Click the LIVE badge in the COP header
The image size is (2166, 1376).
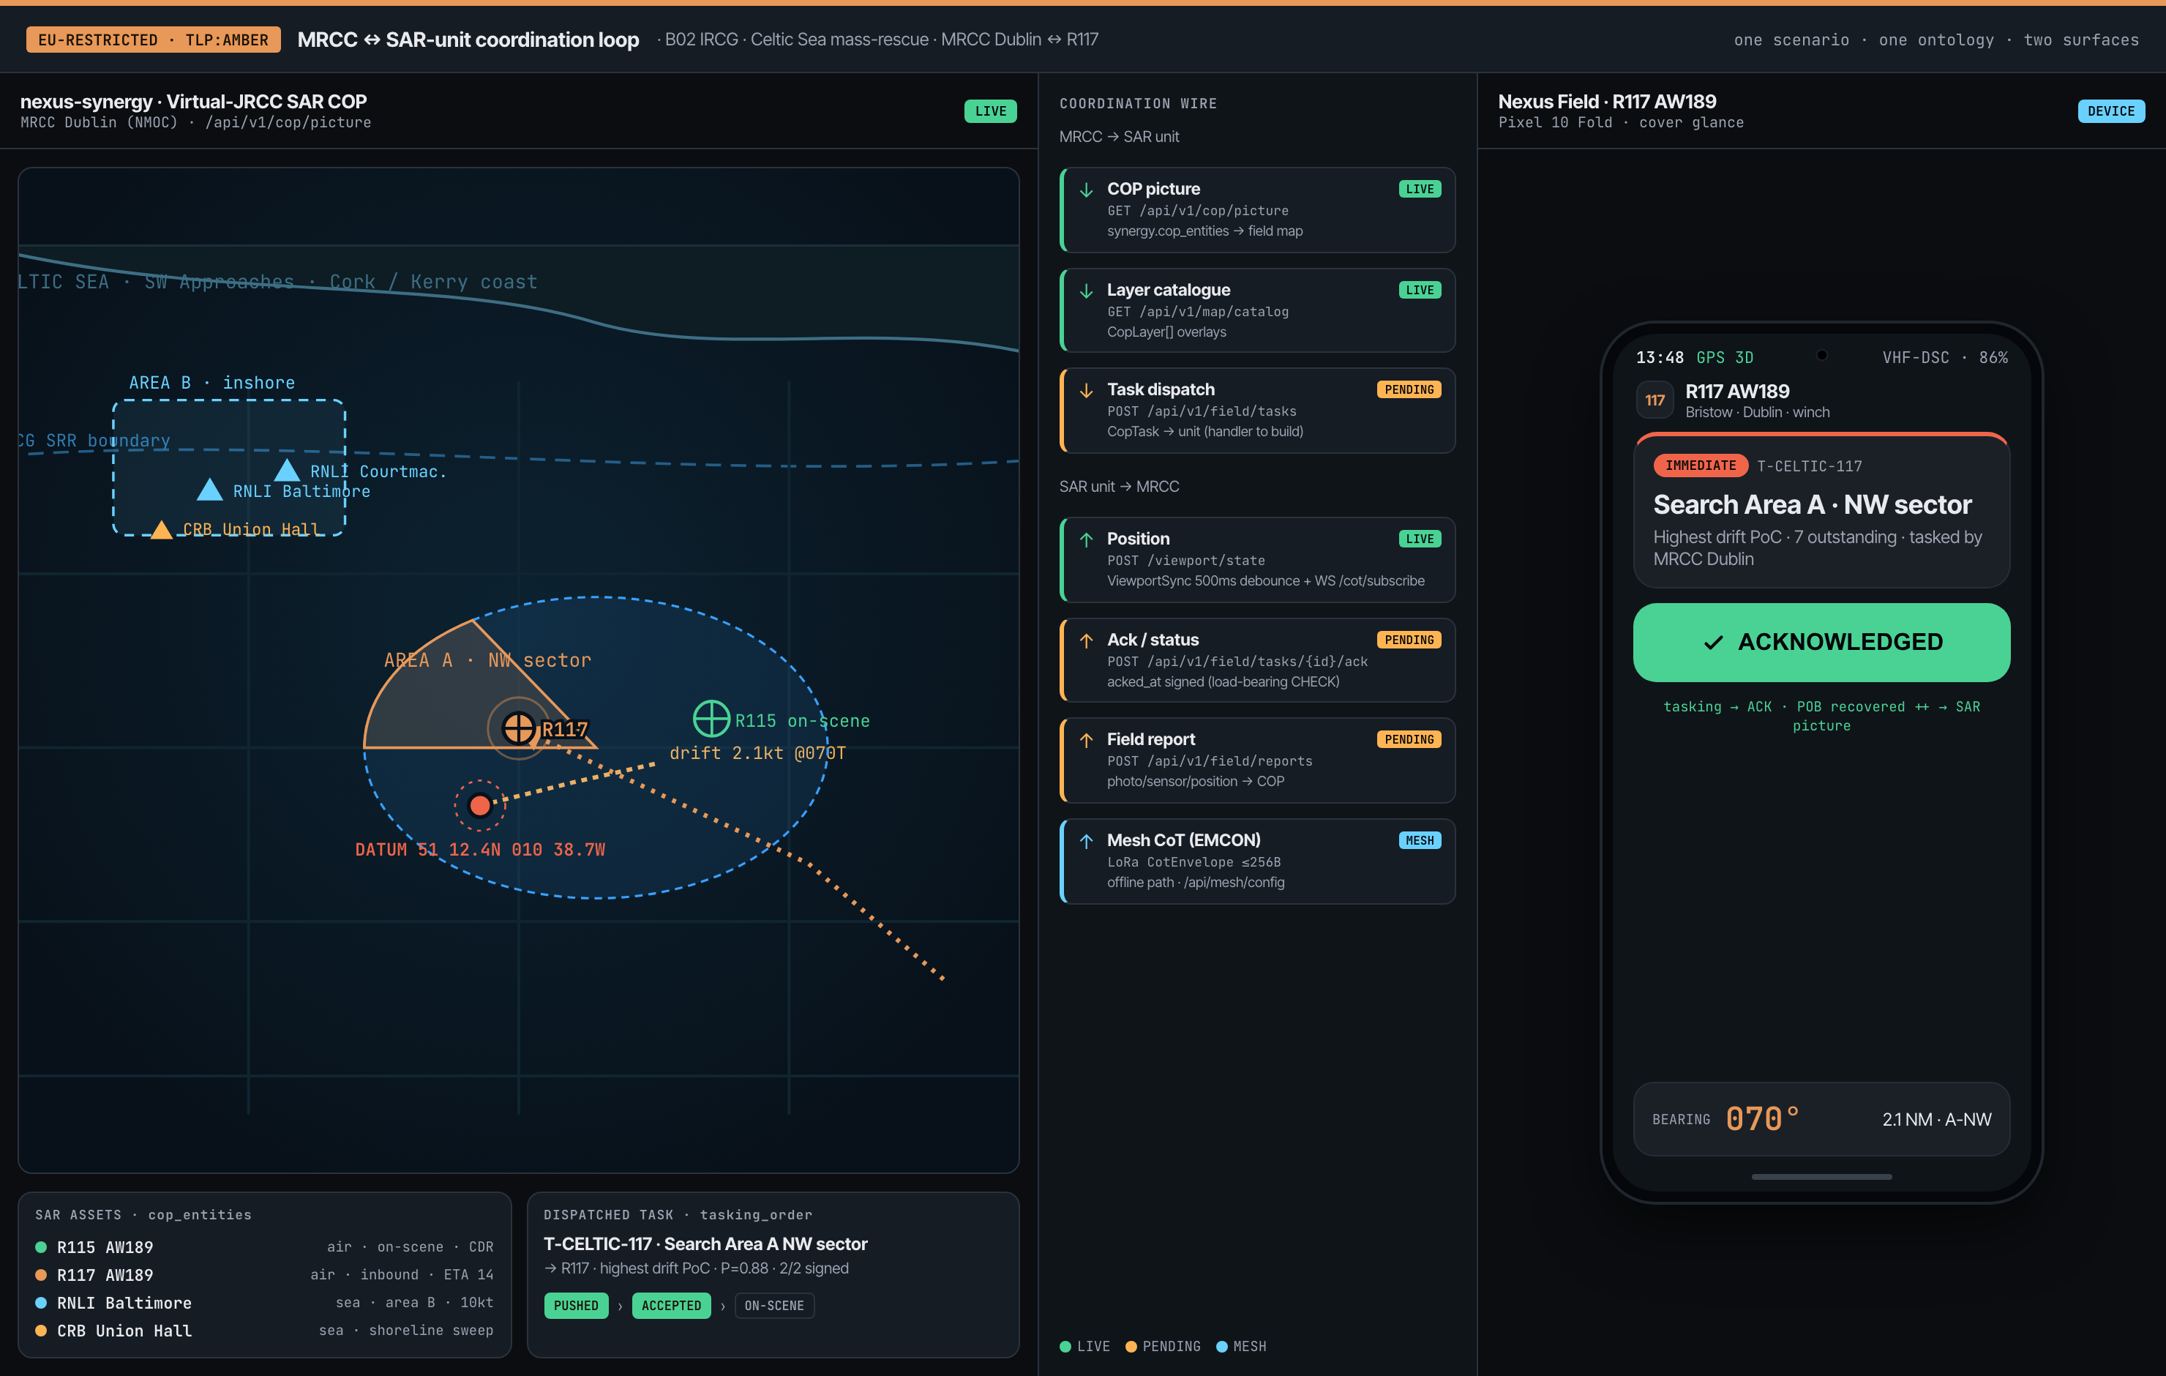coord(990,111)
